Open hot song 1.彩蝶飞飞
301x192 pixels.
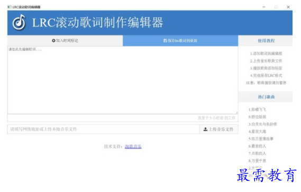[x=257, y=109]
